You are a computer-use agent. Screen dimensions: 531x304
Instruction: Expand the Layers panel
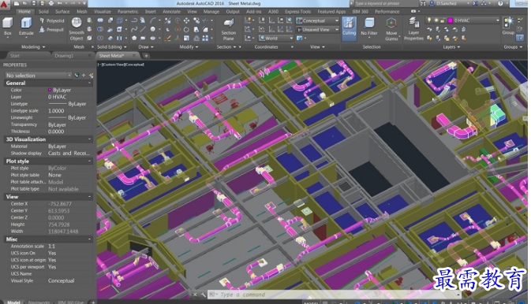click(451, 47)
